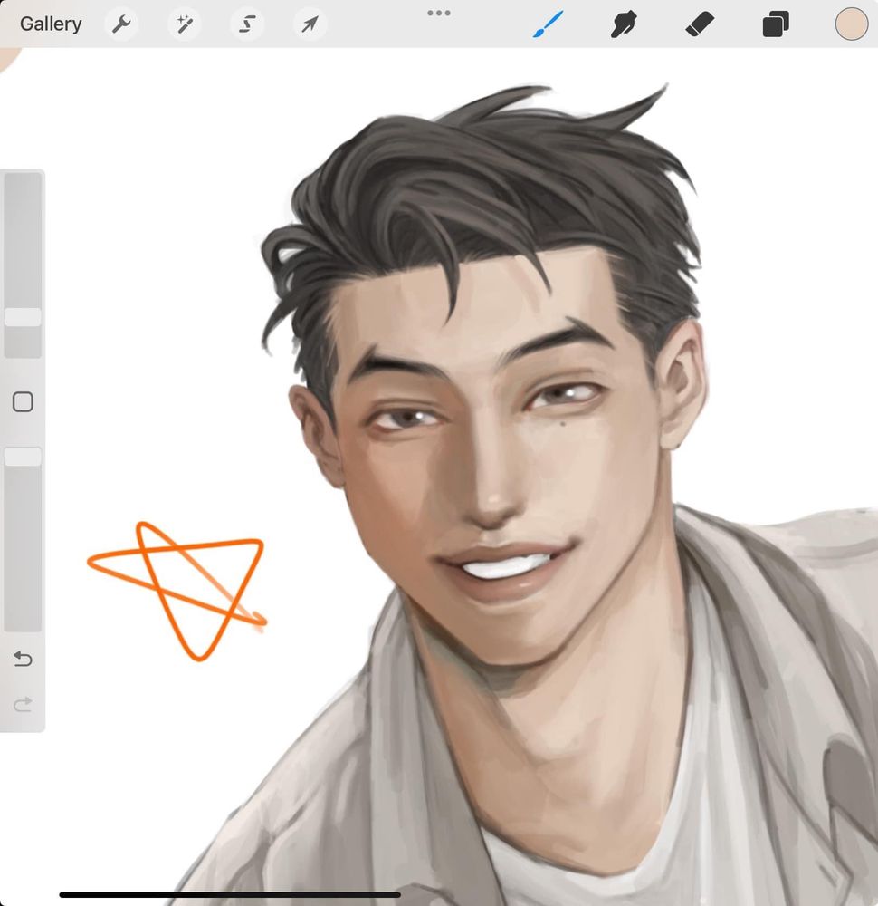
Task: Click the brush opacity slider handle
Action: tap(24, 457)
